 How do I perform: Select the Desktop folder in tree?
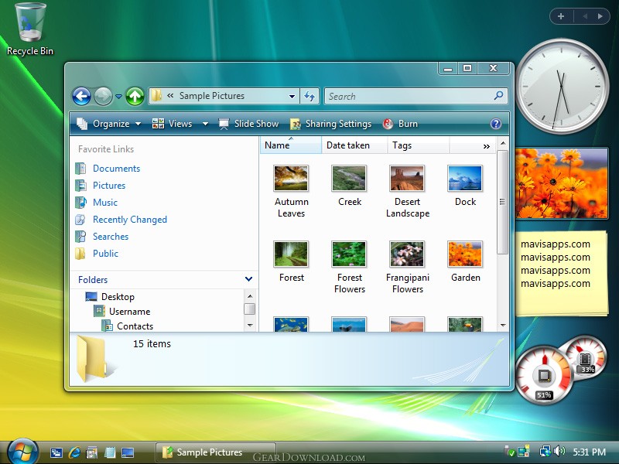click(x=118, y=297)
